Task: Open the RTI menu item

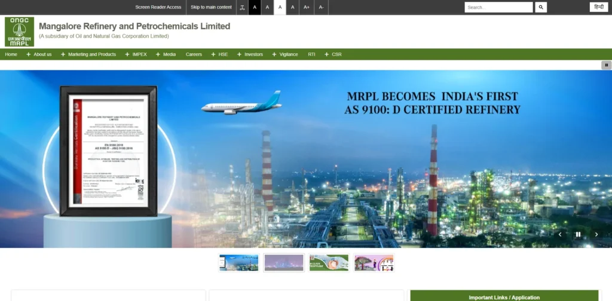Action: pos(311,54)
